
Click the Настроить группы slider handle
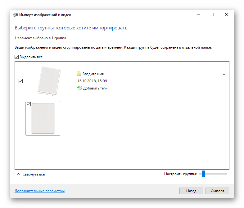pyautogui.click(x=204, y=174)
